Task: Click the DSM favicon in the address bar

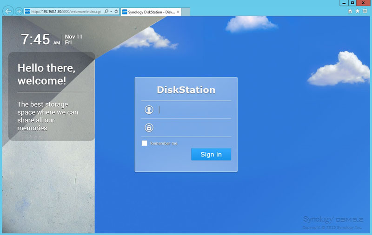Action: point(27,11)
